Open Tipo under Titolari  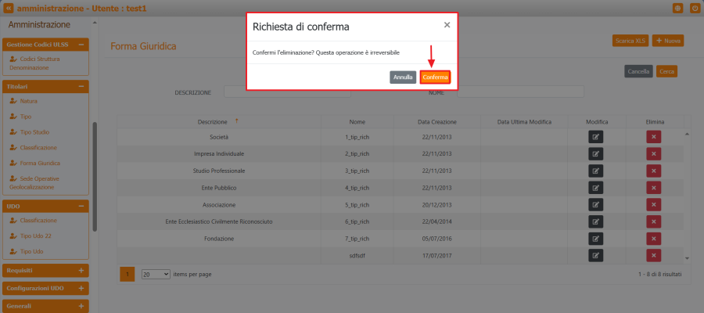[20, 117]
